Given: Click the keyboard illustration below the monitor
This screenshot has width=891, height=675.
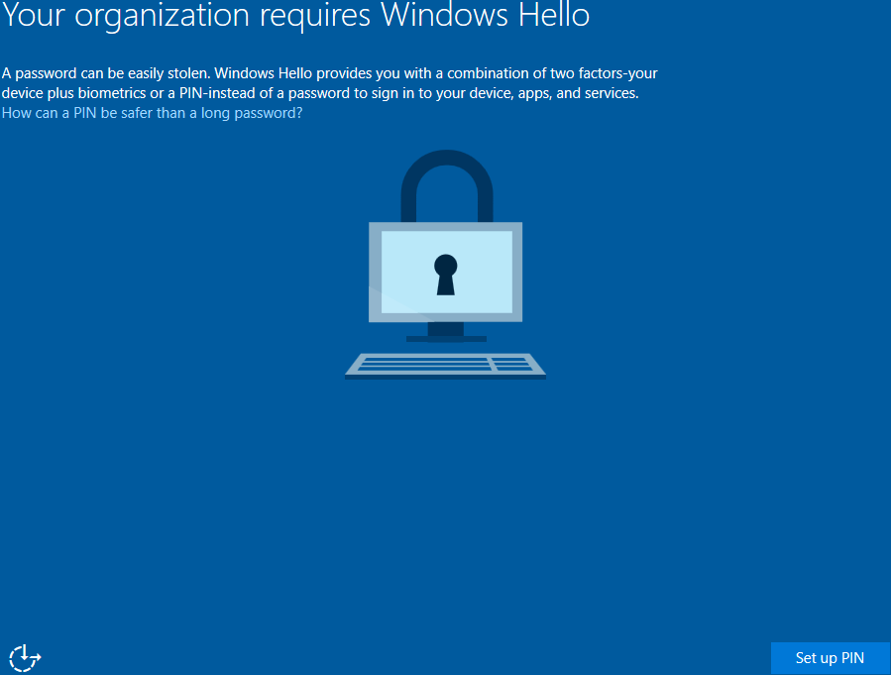Looking at the screenshot, I should 445,366.
